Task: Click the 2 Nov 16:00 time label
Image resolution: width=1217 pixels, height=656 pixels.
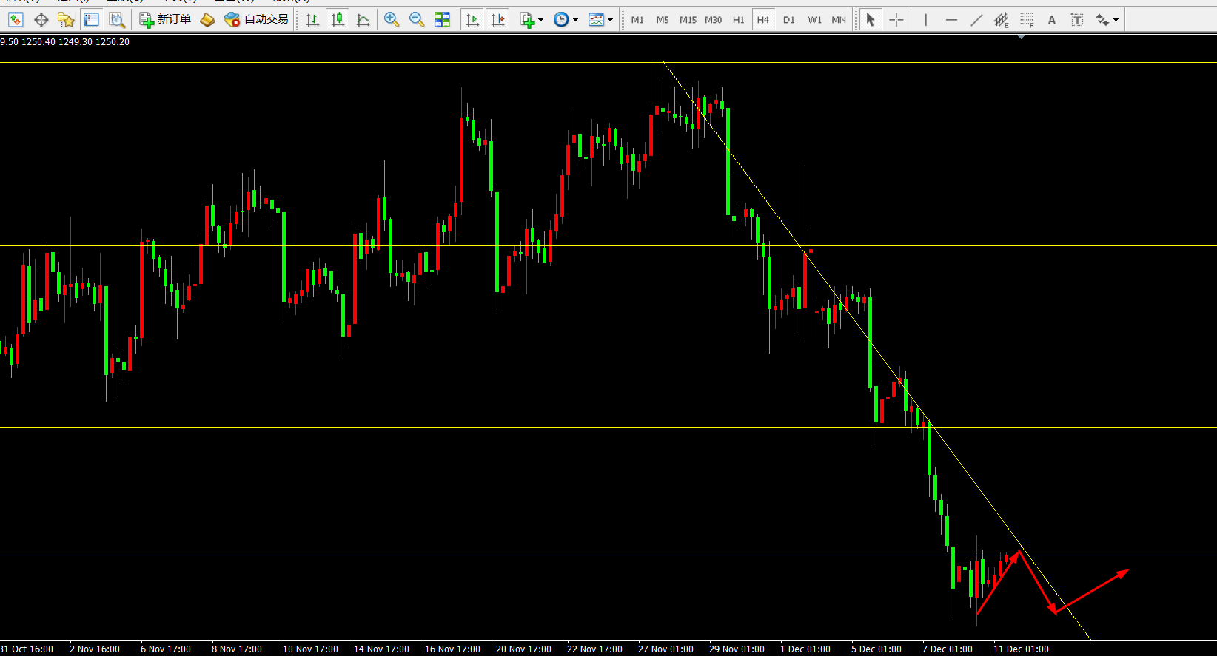Action: 95,649
